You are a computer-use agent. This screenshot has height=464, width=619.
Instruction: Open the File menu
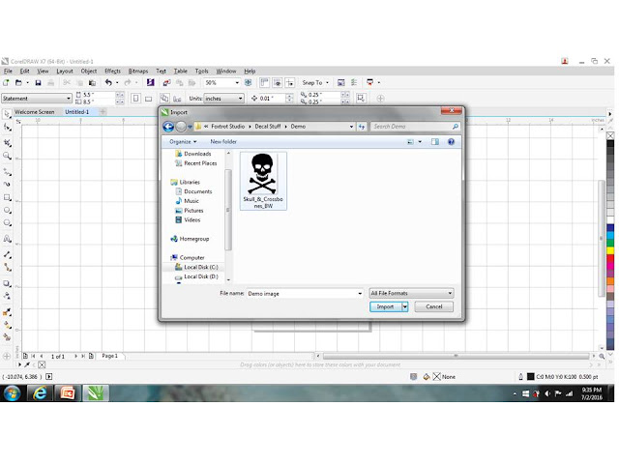tap(8, 71)
